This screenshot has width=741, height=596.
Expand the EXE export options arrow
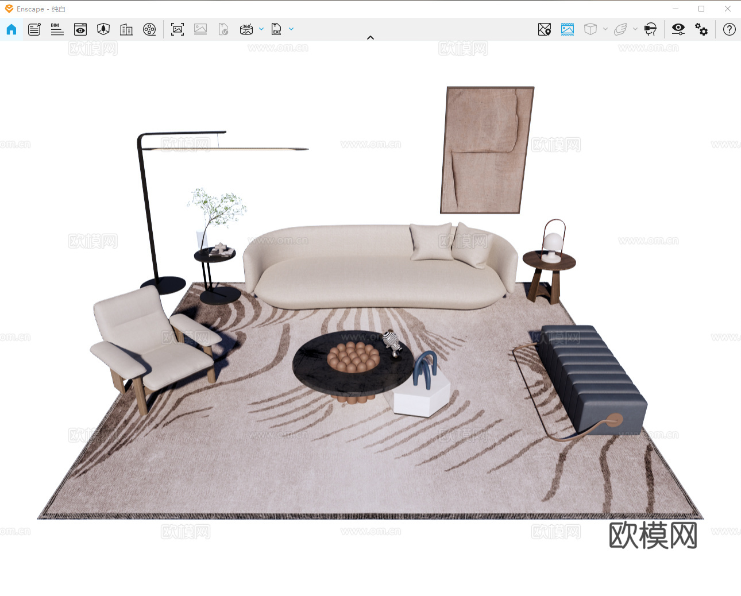291,29
